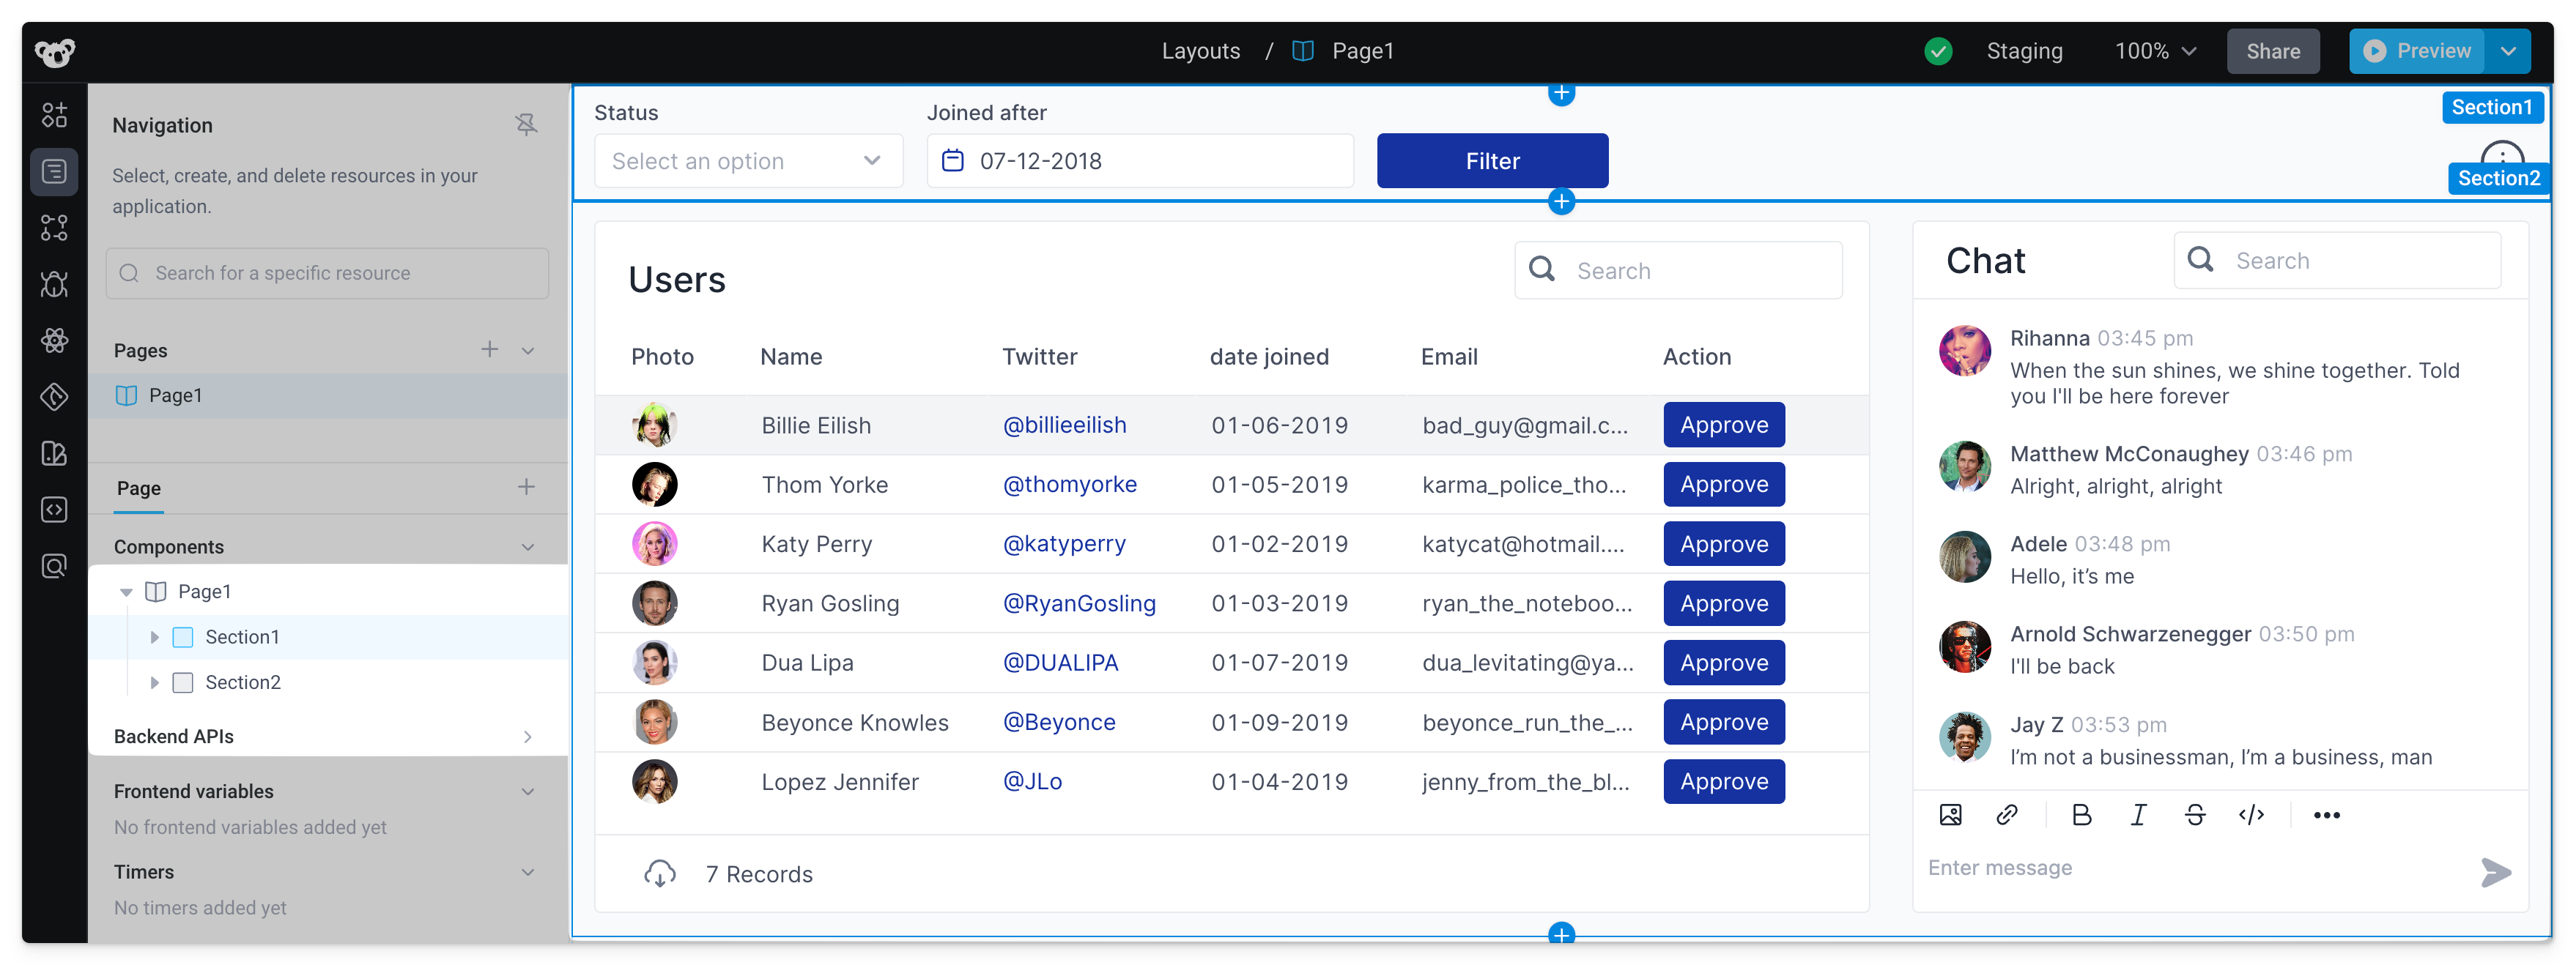This screenshot has height=965, width=2576.
Task: Click the add components icon in sidebar
Action: (54, 115)
